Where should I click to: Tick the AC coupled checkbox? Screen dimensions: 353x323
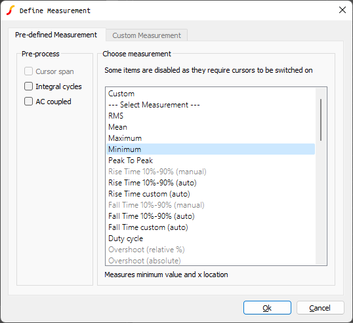pos(28,102)
